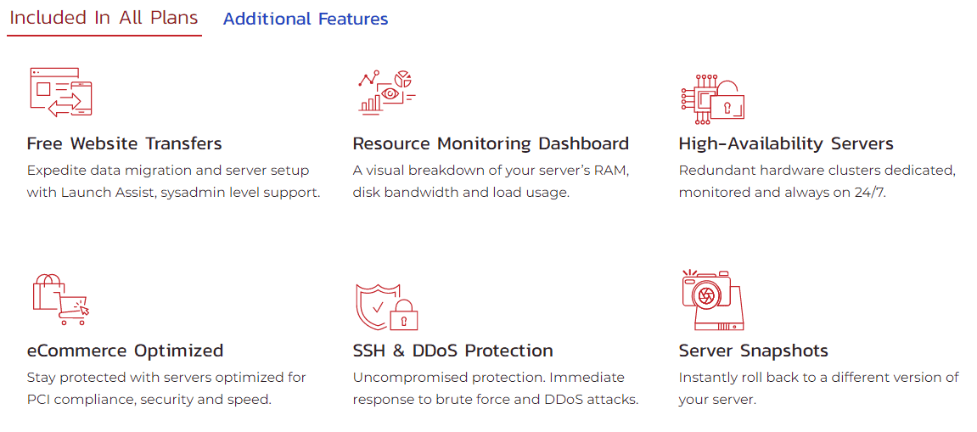
Task: Click the SSH & DDoS shield-padlock icon
Action: tap(386, 306)
